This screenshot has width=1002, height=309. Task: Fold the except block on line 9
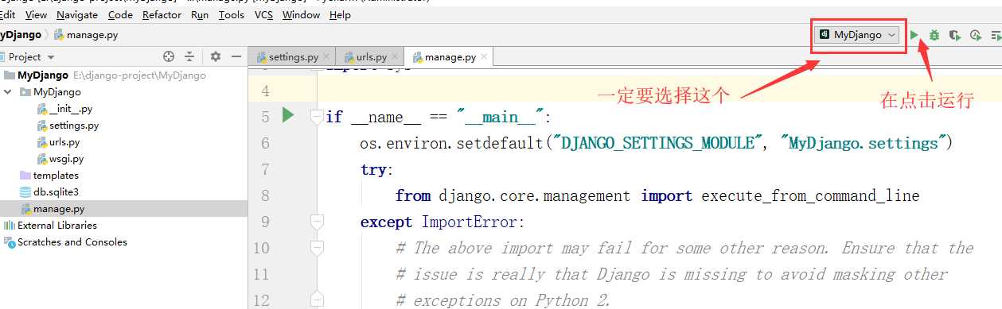317,222
